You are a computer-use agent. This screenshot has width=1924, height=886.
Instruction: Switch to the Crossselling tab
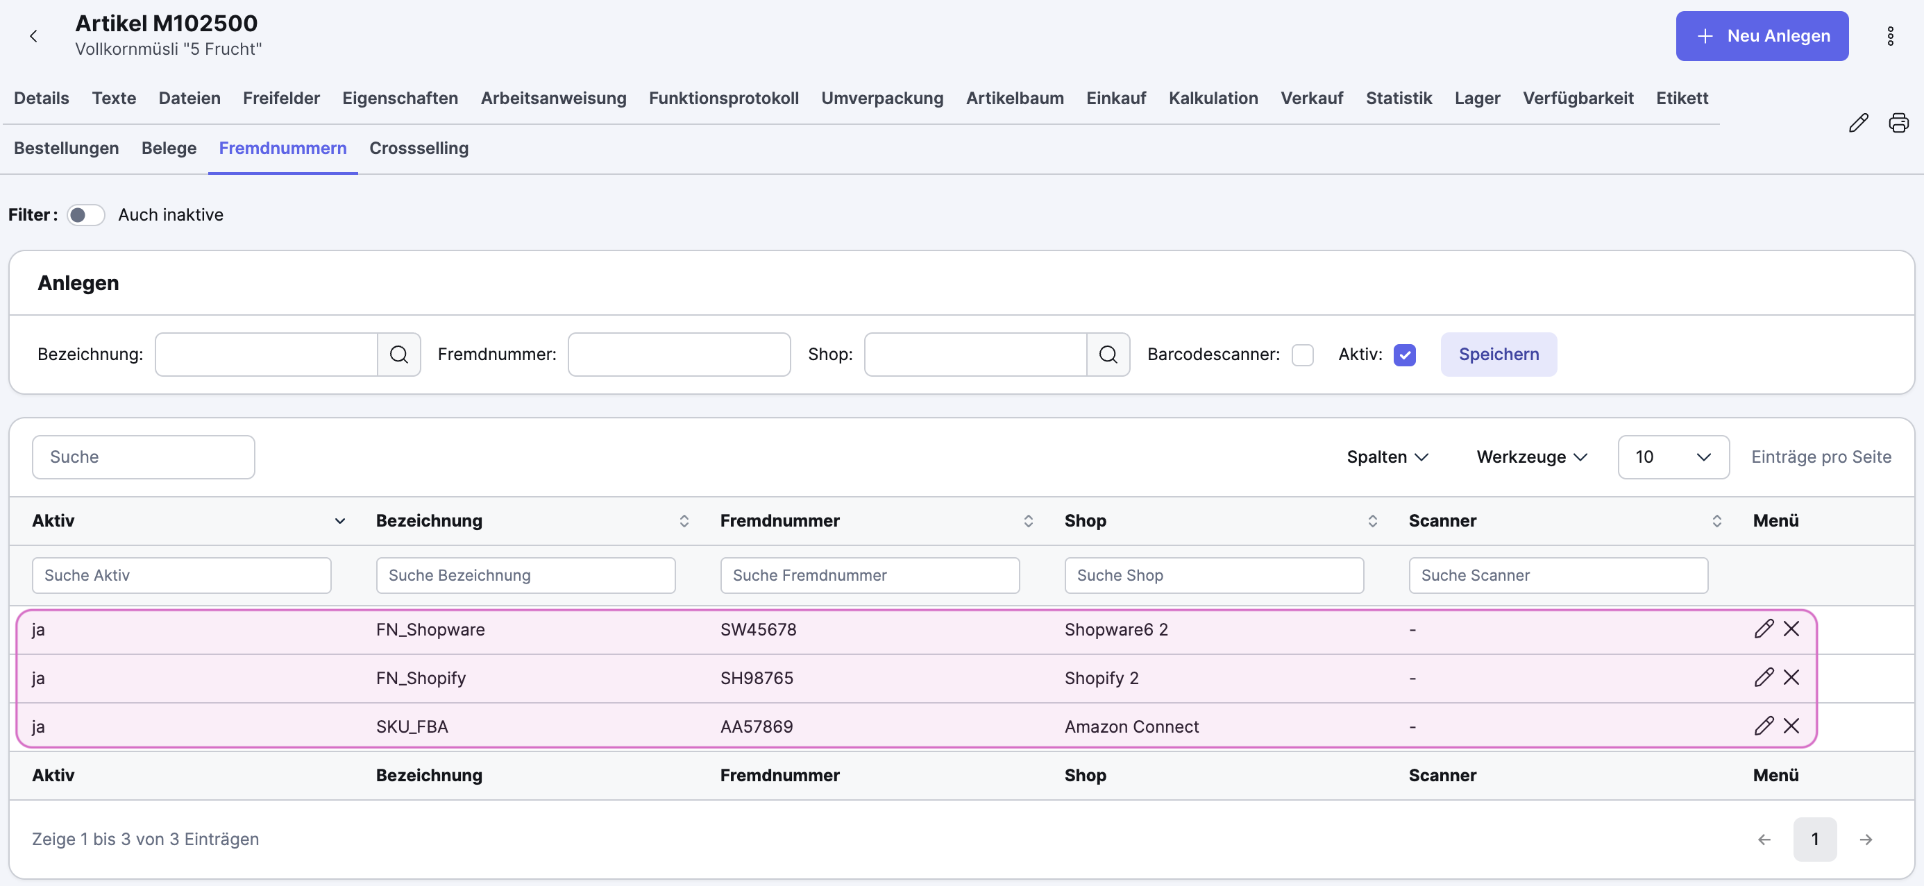(419, 148)
